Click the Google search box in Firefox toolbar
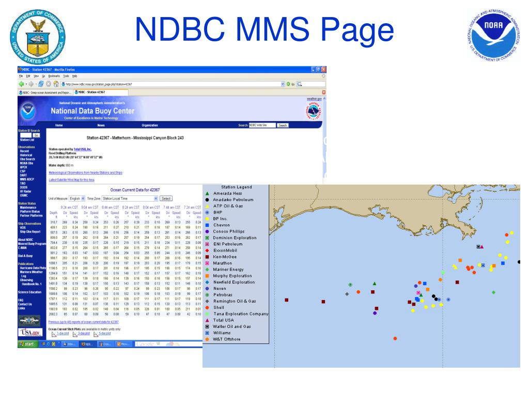This screenshot has height=396, width=529. pos(311,84)
